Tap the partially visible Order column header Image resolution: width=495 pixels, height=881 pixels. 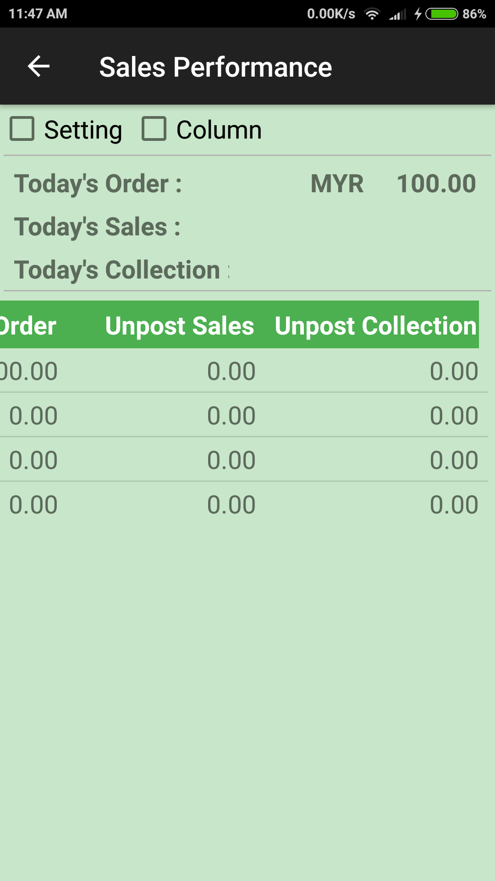(x=27, y=325)
